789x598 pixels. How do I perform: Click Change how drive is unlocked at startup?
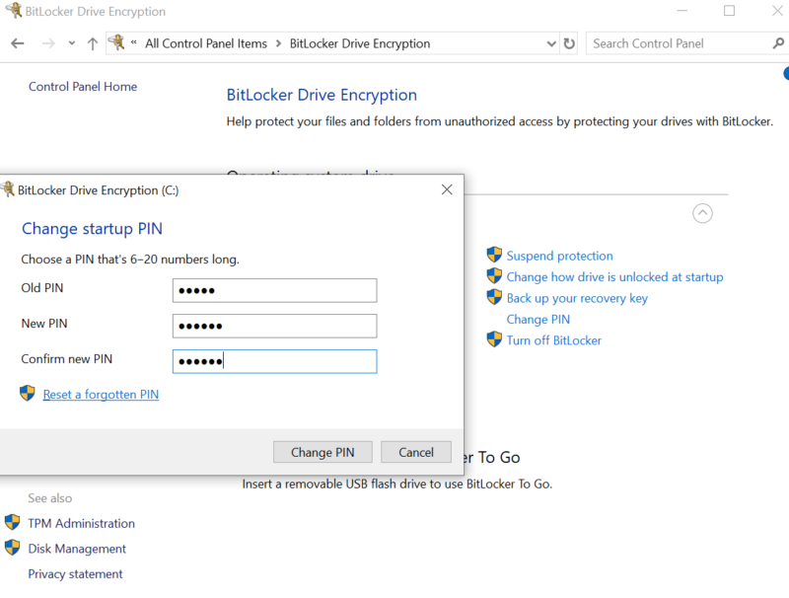[x=614, y=277]
